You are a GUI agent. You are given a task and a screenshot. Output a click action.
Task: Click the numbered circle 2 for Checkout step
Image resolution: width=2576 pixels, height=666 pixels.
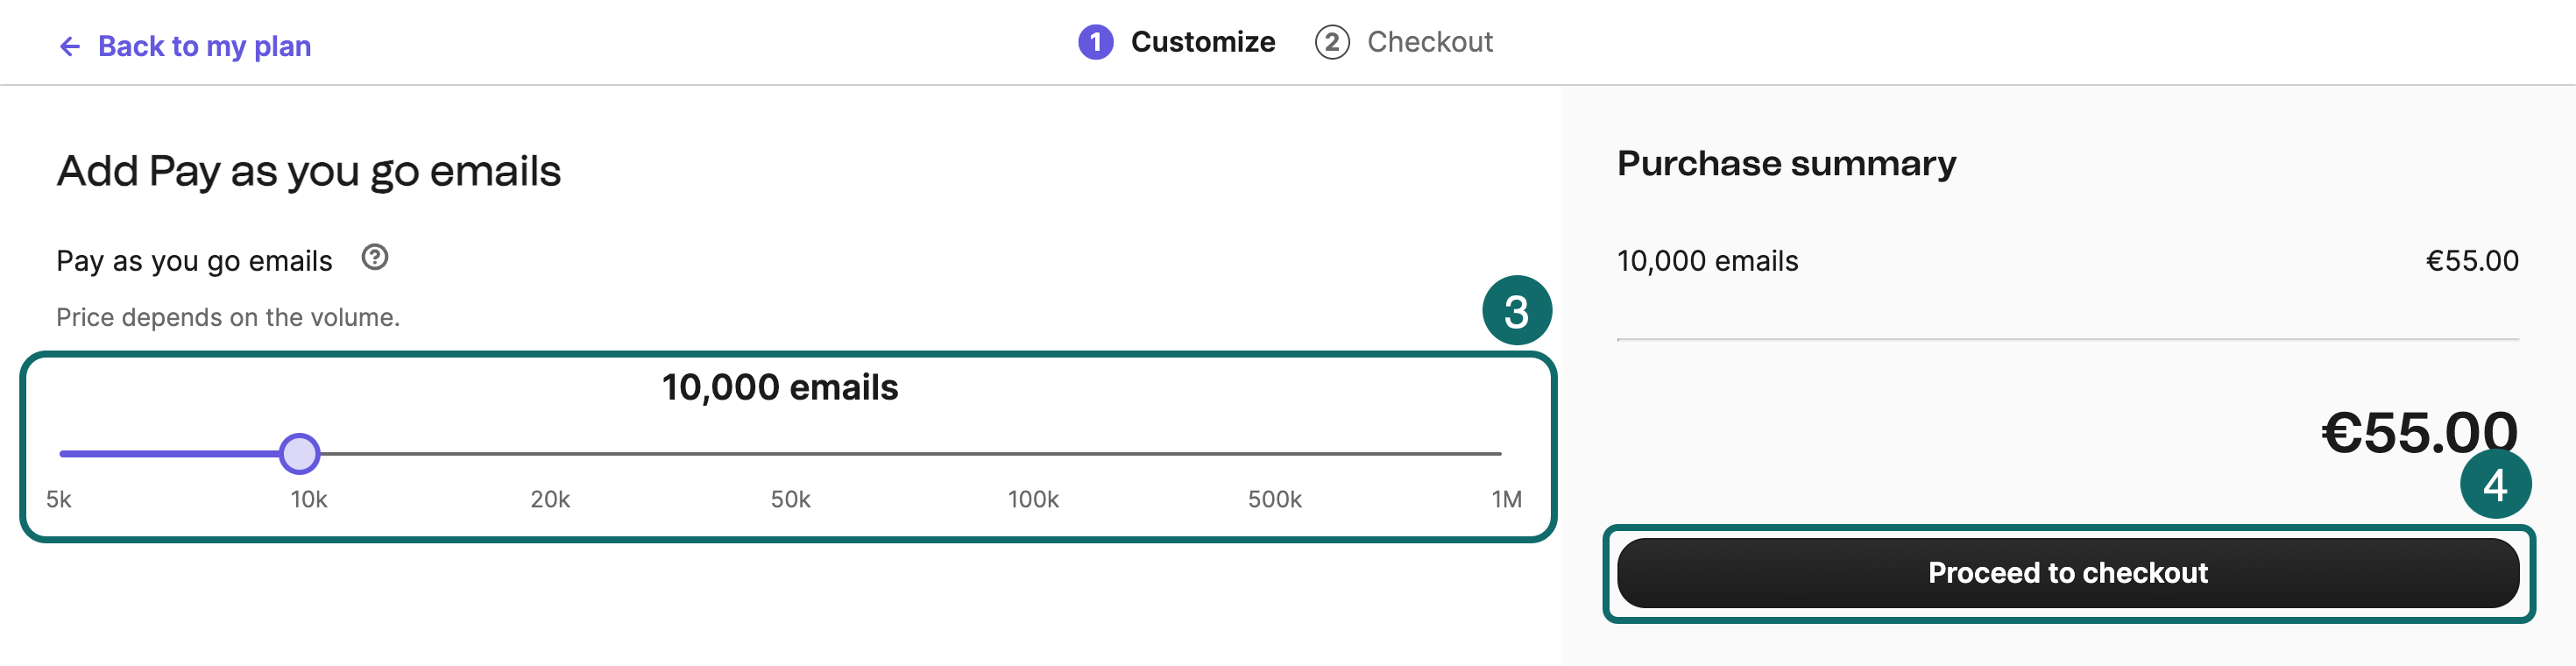pyautogui.click(x=1332, y=42)
